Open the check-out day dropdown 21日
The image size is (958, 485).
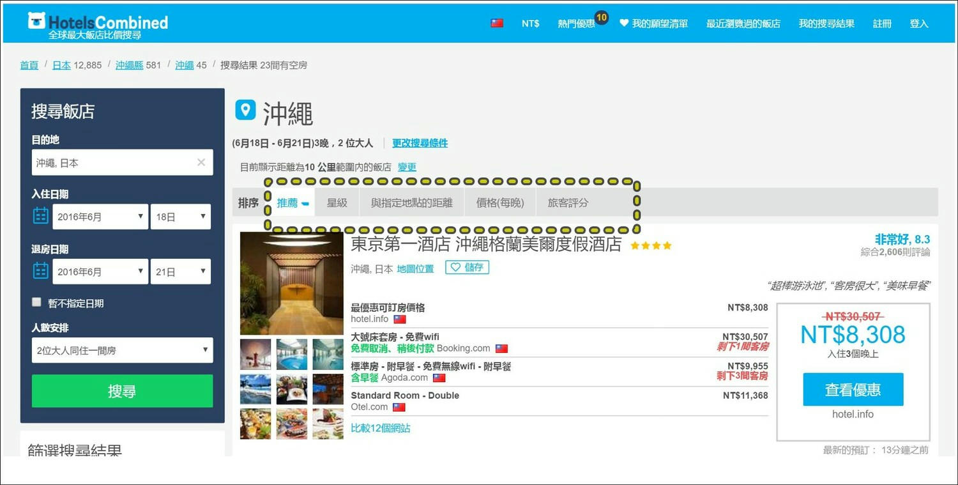181,272
